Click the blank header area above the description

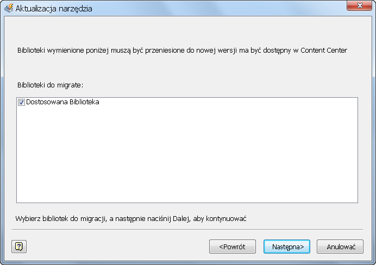click(187, 30)
